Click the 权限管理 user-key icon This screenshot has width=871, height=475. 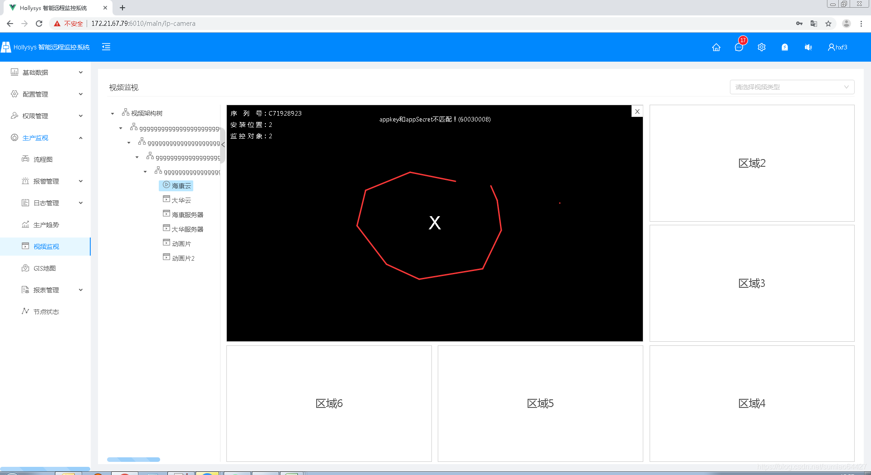pyautogui.click(x=15, y=116)
